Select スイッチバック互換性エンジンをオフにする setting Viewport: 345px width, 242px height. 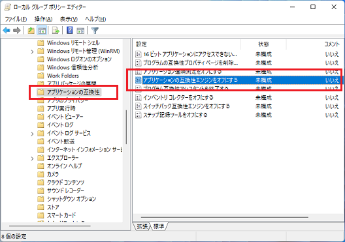[x=186, y=106]
